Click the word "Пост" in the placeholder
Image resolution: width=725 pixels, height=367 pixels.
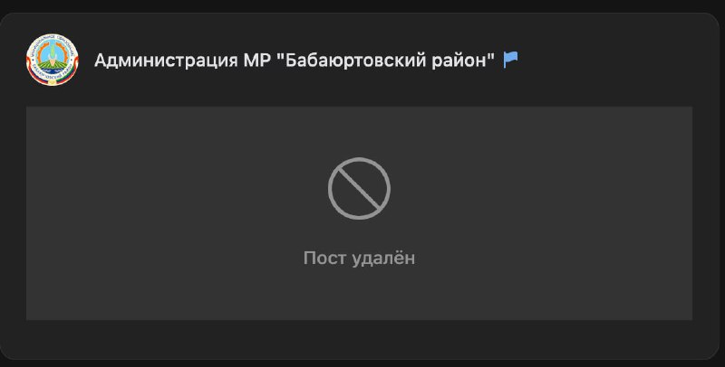pos(325,258)
